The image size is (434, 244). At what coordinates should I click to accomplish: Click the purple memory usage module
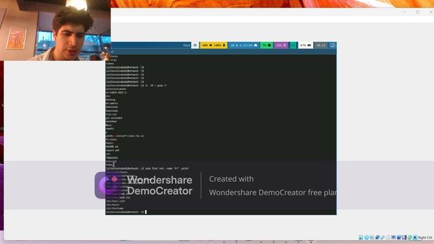(281, 45)
